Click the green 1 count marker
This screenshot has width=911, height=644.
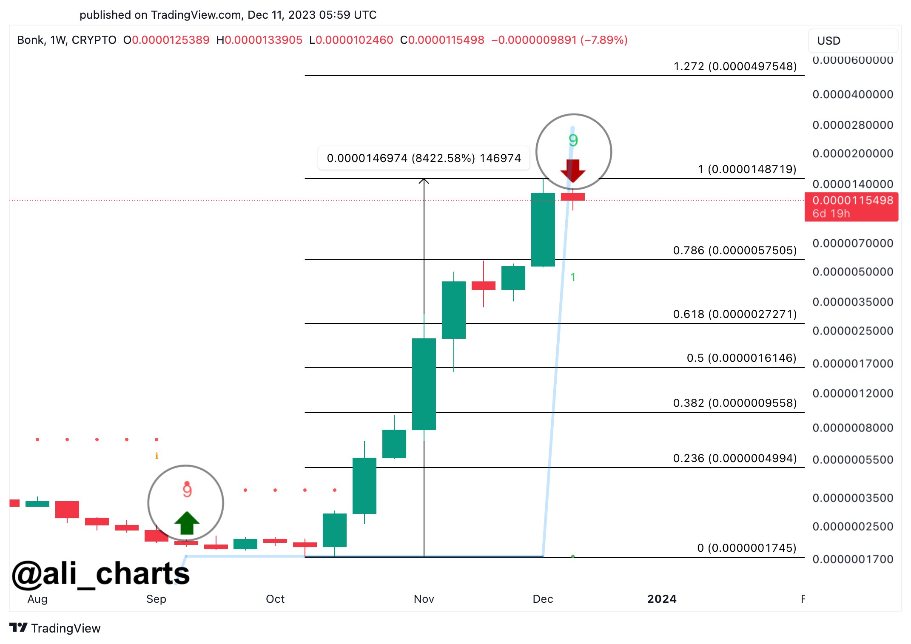[573, 277]
